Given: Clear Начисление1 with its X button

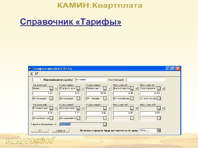Looking at the screenshot, I should pos(56,89).
